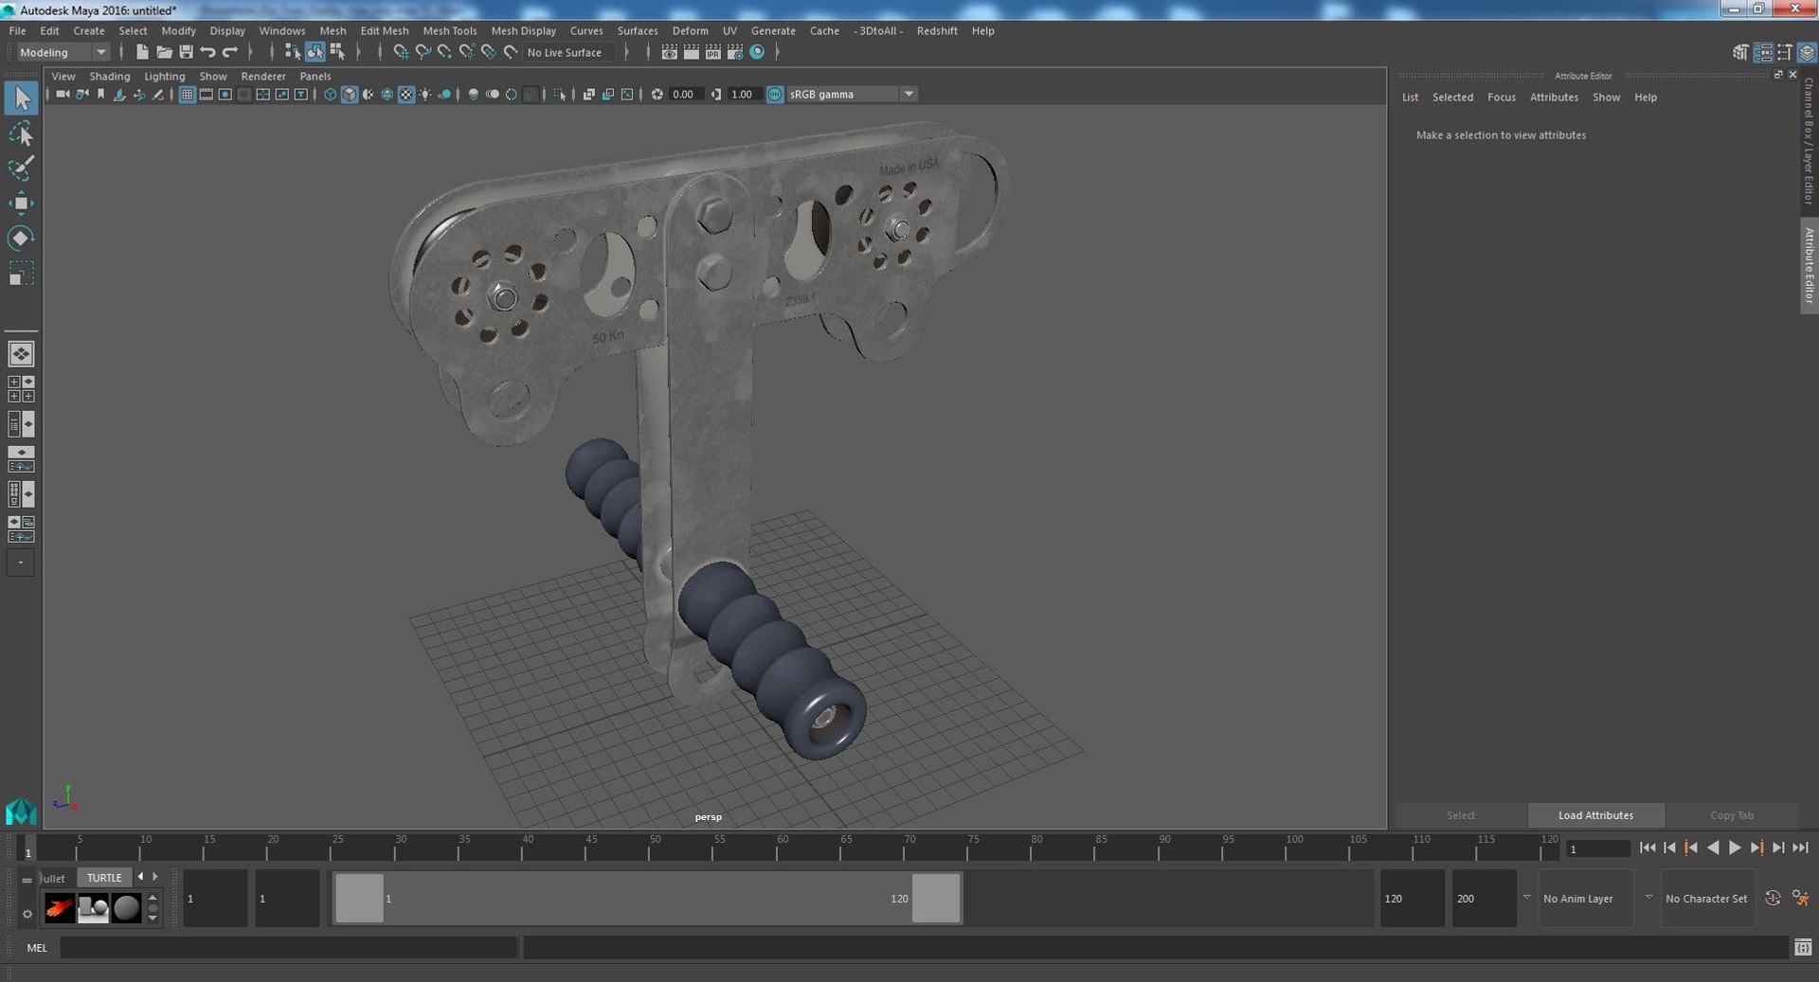The width and height of the screenshot is (1819, 982).
Task: Click the four-view layout icon
Action: [21, 389]
